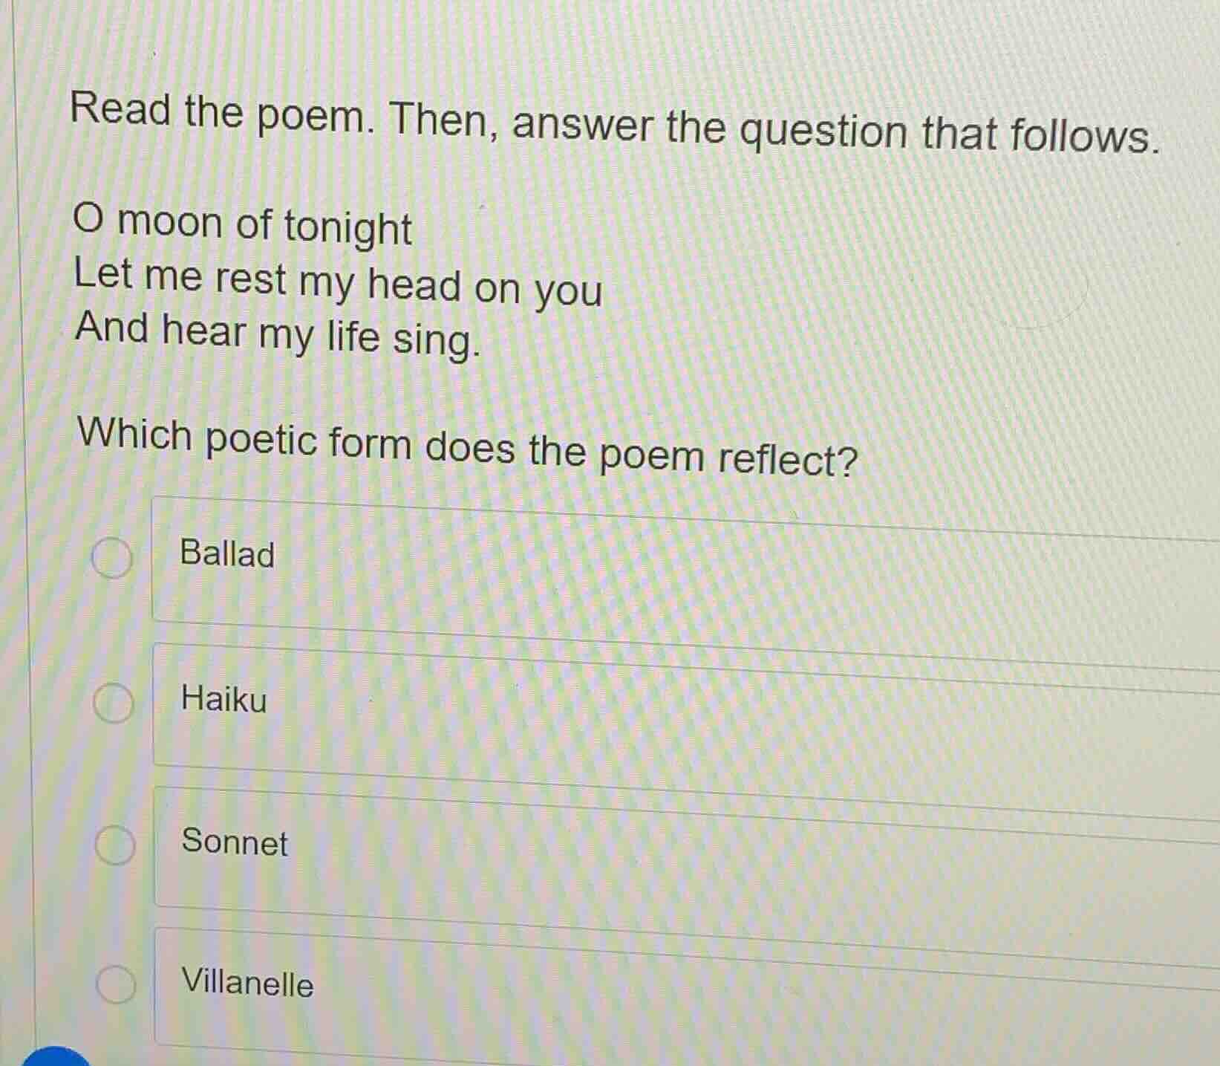1220x1066 pixels.
Task: Select the Ballad radio button
Action: point(114,556)
